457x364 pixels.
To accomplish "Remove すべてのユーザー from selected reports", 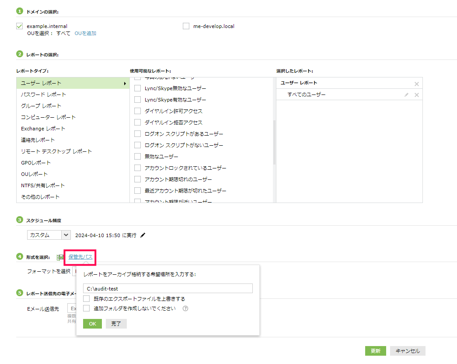I will coord(416,95).
